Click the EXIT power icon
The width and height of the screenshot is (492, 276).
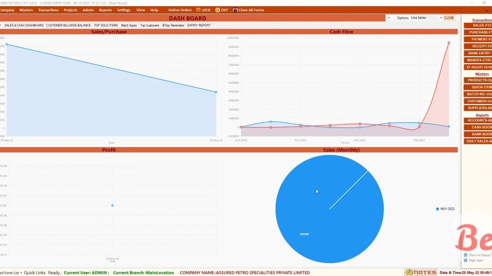[x=217, y=10]
